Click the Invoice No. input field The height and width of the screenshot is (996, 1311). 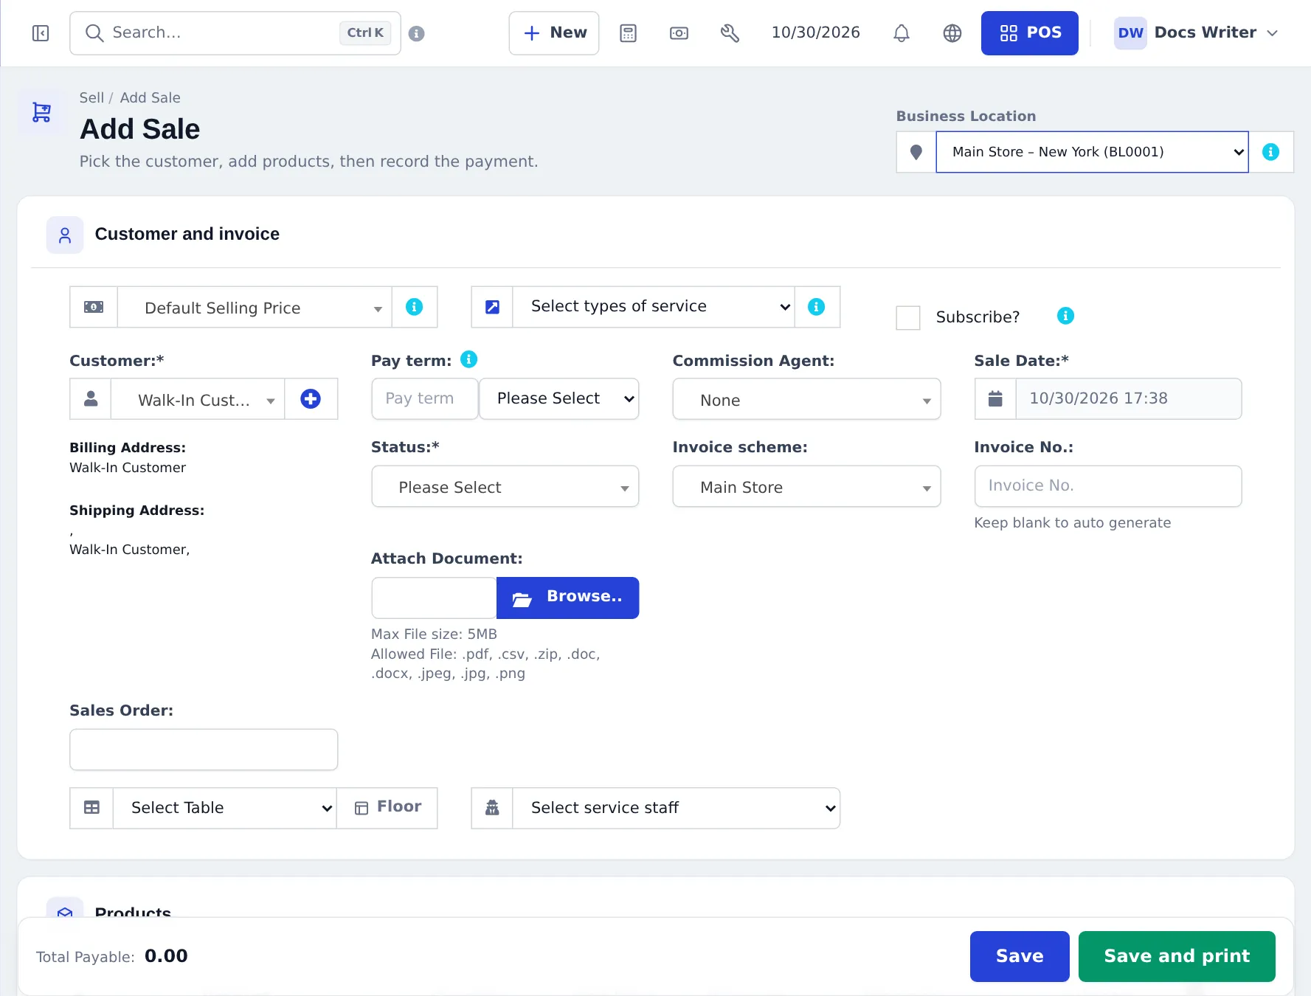pyautogui.click(x=1107, y=486)
